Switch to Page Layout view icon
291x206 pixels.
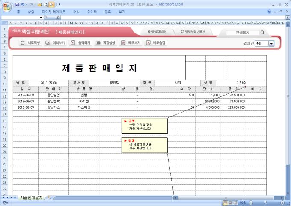230,203
